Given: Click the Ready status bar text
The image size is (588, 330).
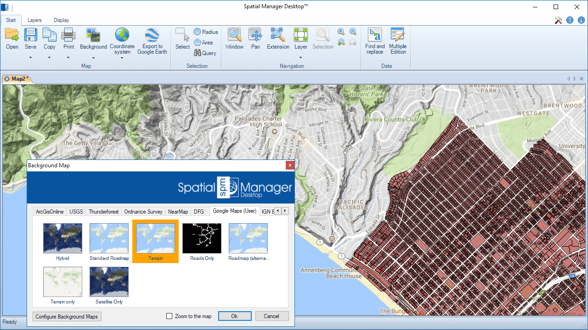Looking at the screenshot, I should pyautogui.click(x=10, y=322).
